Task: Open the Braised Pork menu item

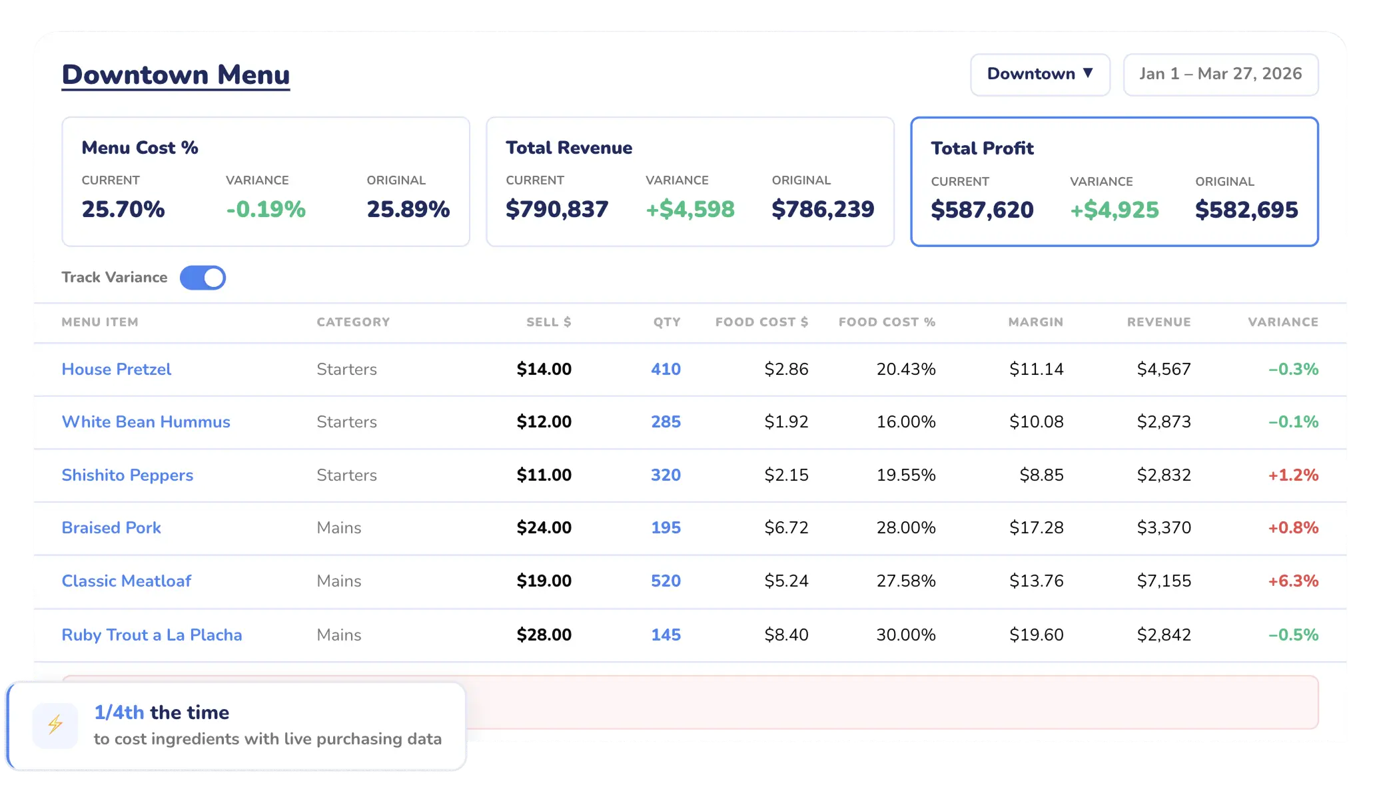Action: click(111, 528)
